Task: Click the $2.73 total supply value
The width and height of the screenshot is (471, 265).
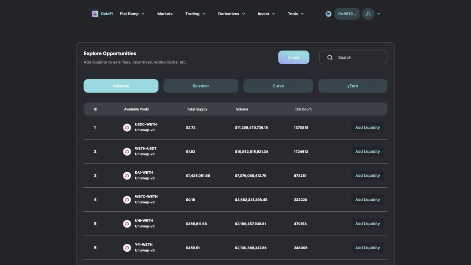Action: tap(191, 127)
